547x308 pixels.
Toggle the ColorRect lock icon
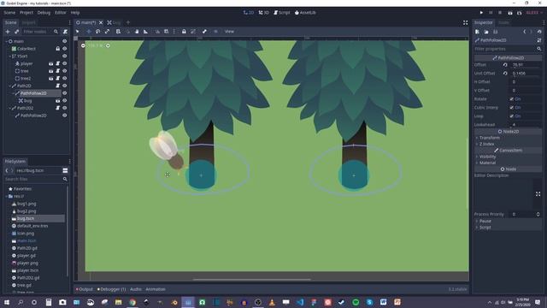click(58, 49)
